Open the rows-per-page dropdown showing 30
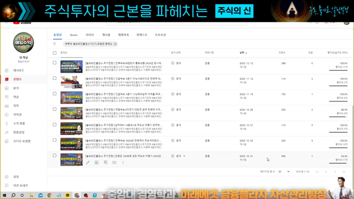The width and height of the screenshot is (354, 199). [284, 172]
